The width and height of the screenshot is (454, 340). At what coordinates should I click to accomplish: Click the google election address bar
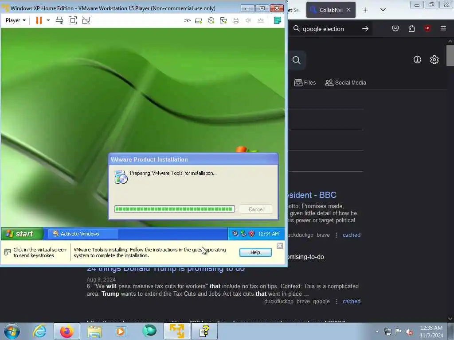323,29
